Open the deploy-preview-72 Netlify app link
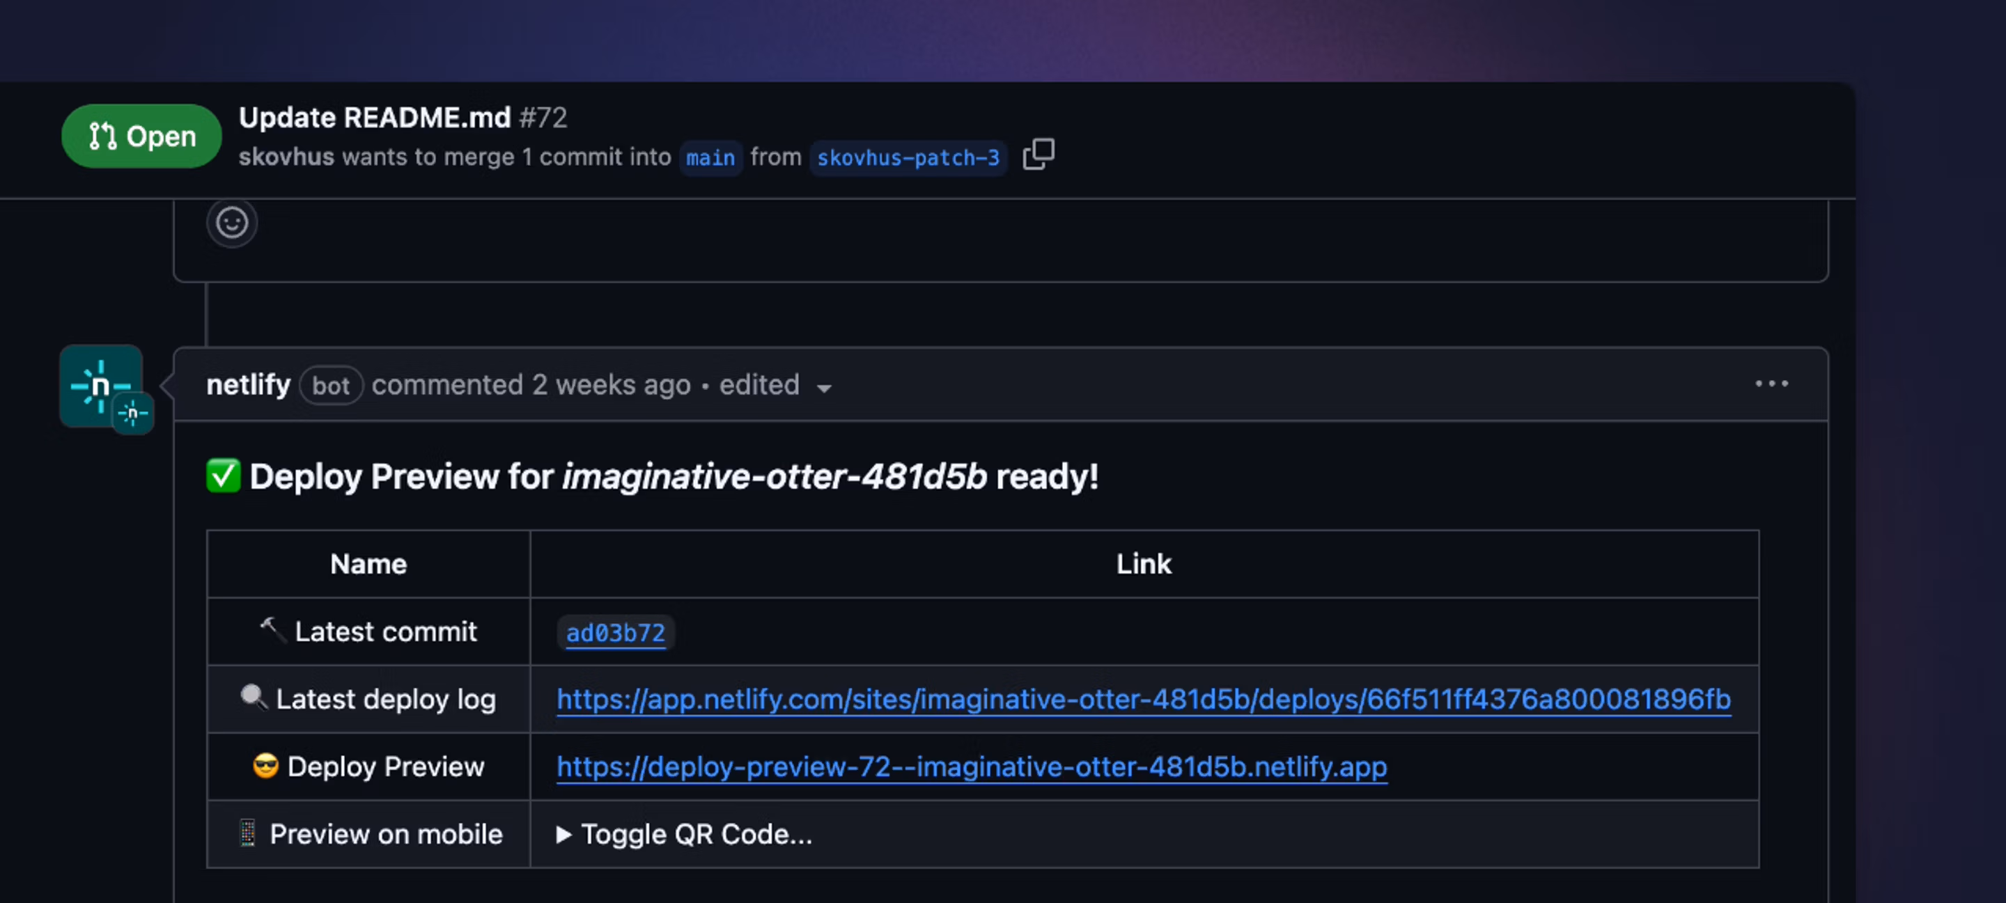Image resolution: width=2006 pixels, height=903 pixels. tap(972, 767)
